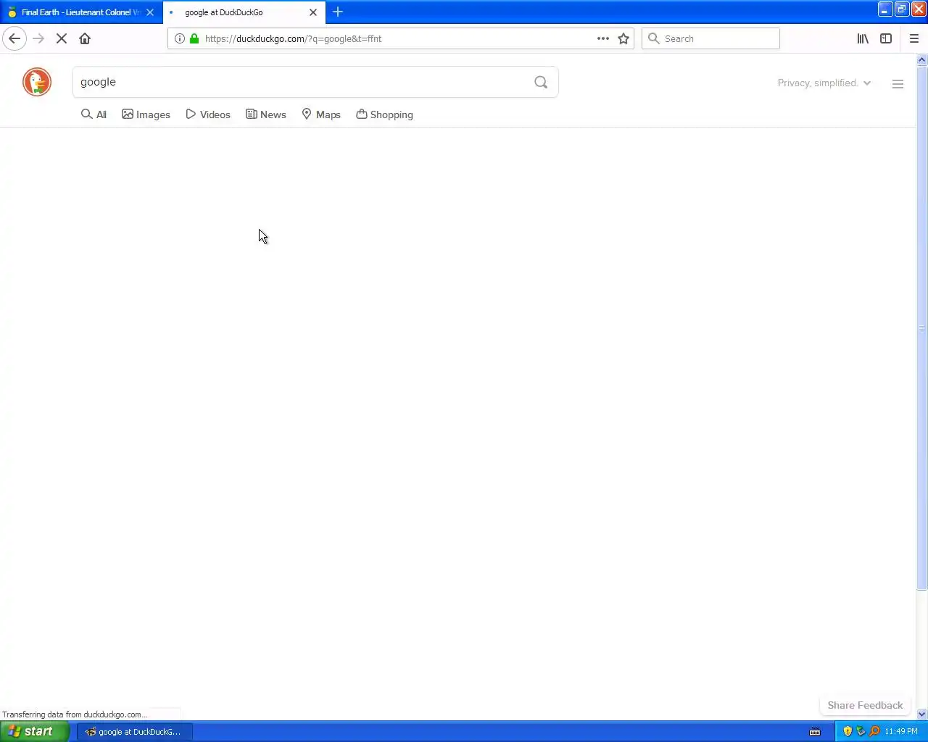928x742 pixels.
Task: Expand the Privacy, simplified dropdown
Action: [824, 83]
